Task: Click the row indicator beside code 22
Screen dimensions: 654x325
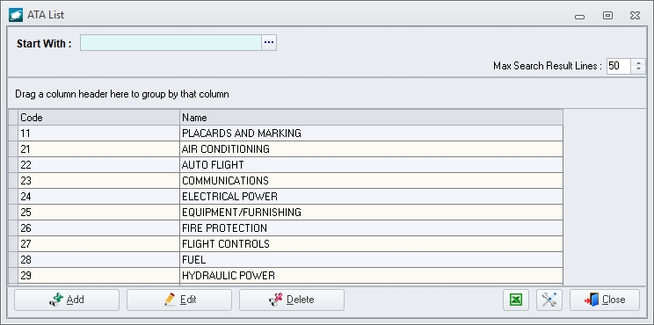Action: [13, 165]
